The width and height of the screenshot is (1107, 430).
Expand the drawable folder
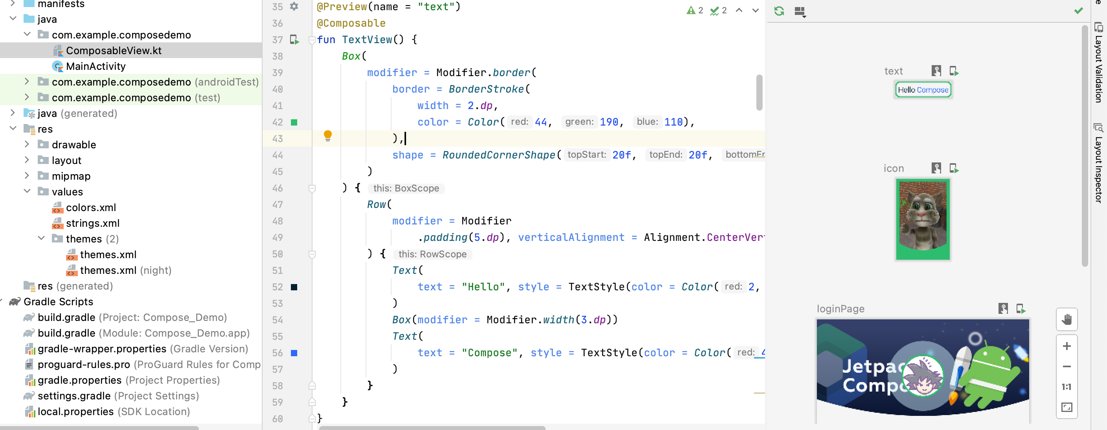pos(27,144)
